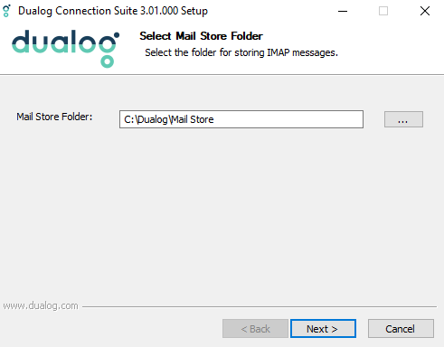
Task: Focus the Mail Store Folder path field
Action: click(241, 119)
